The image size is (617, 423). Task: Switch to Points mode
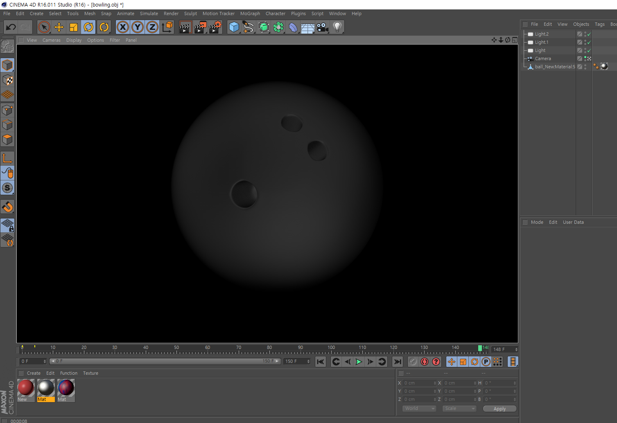point(7,110)
